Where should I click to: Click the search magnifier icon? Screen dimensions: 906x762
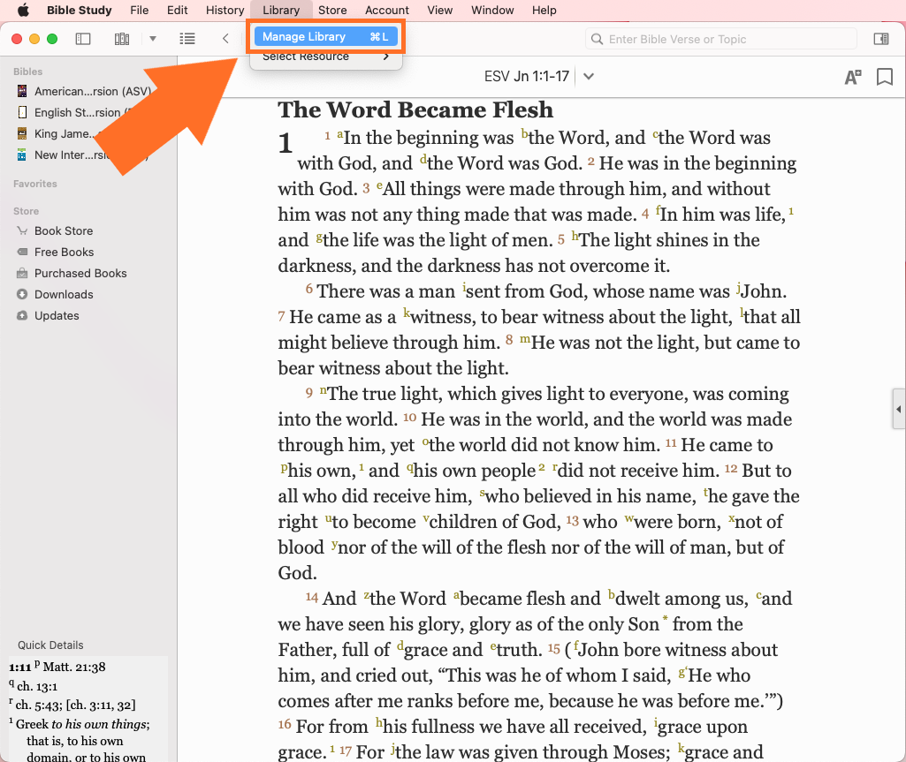(597, 39)
